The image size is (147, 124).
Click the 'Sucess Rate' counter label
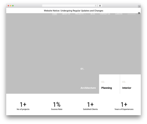[57, 109]
